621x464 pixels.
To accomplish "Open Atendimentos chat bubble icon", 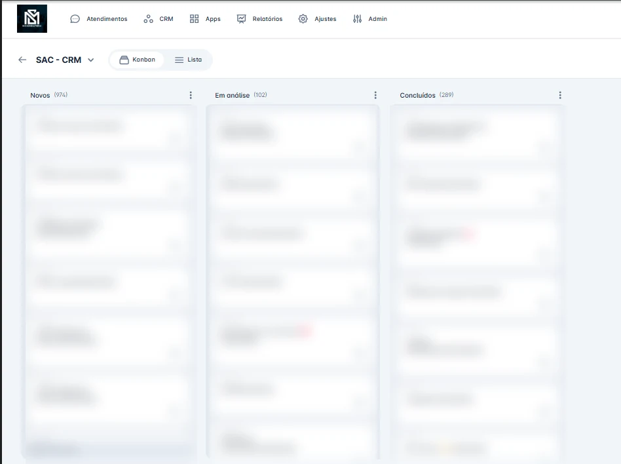I will [75, 19].
